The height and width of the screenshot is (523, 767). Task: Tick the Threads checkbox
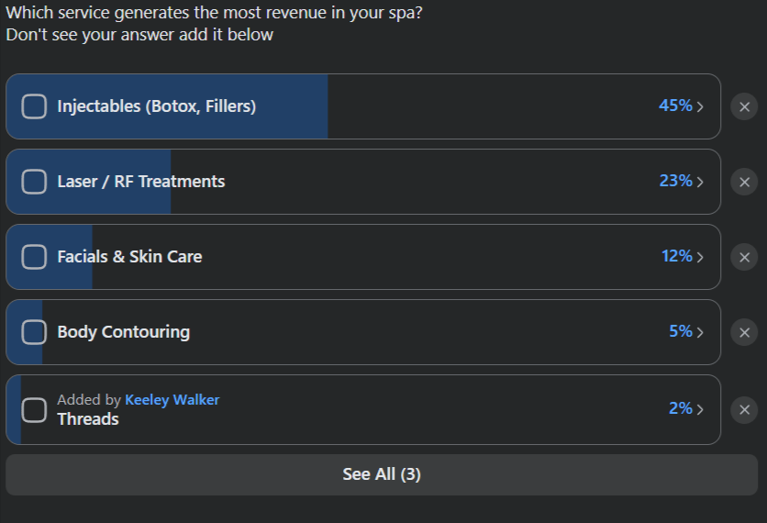(x=34, y=409)
